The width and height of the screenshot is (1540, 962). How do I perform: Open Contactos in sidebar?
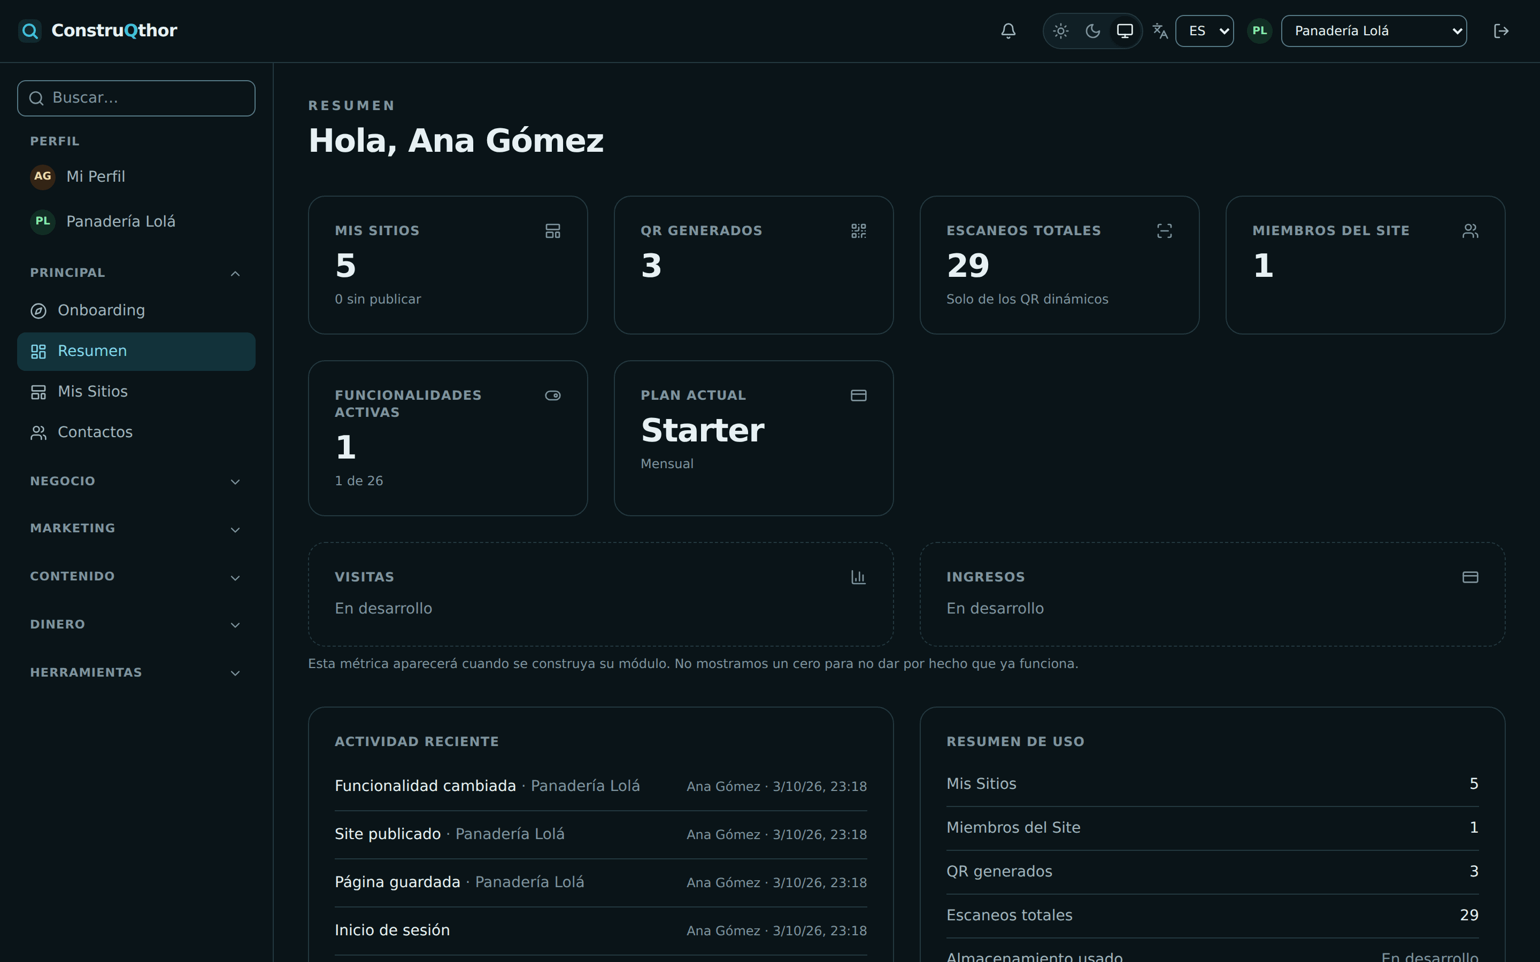click(136, 433)
